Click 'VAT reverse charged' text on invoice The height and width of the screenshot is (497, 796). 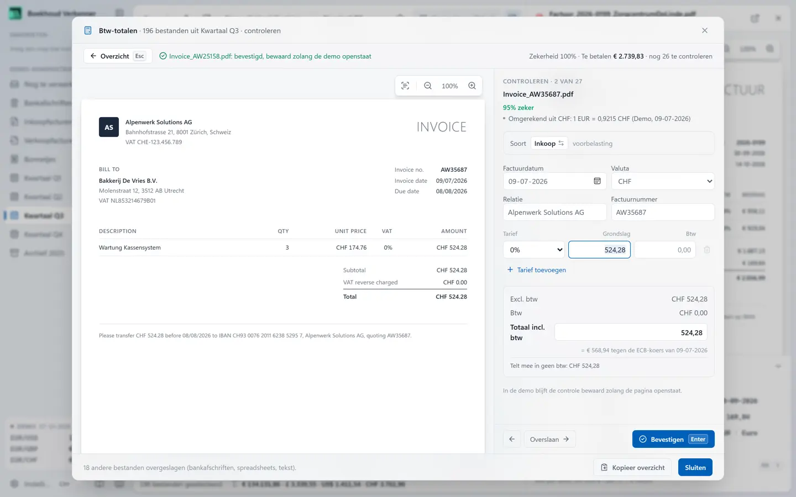pos(370,282)
